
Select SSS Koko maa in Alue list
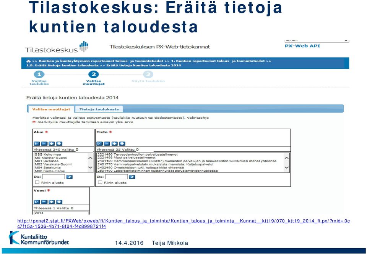click(x=61, y=154)
